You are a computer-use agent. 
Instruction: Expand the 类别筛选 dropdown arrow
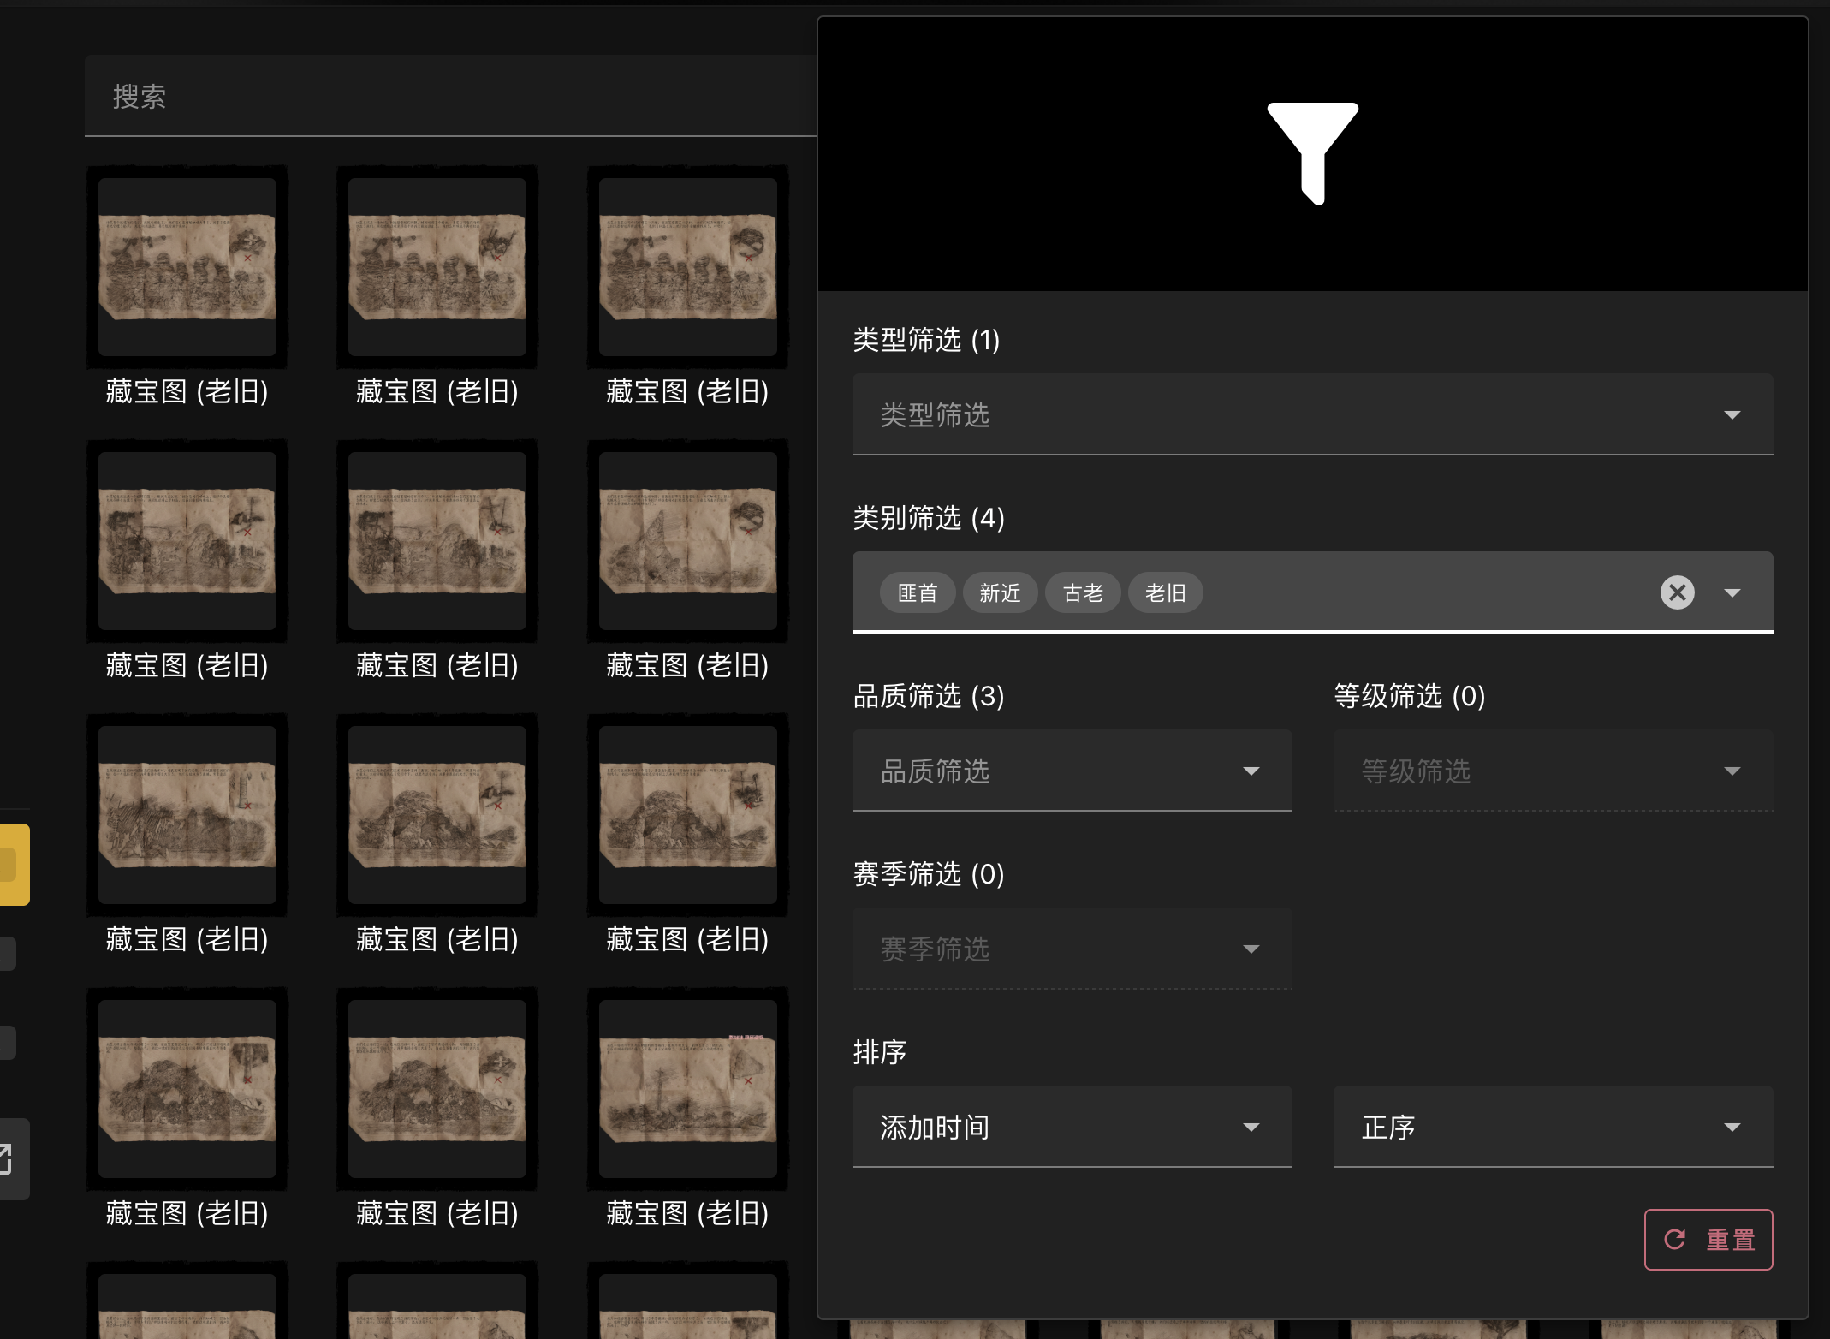pos(1732,592)
